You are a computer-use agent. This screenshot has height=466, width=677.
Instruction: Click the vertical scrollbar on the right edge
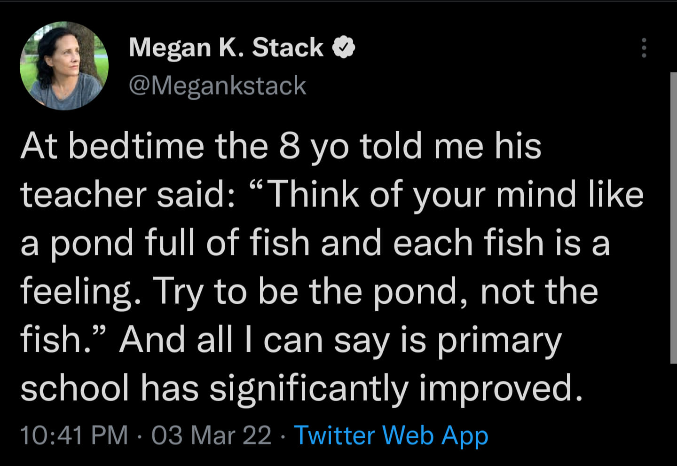[673, 216]
